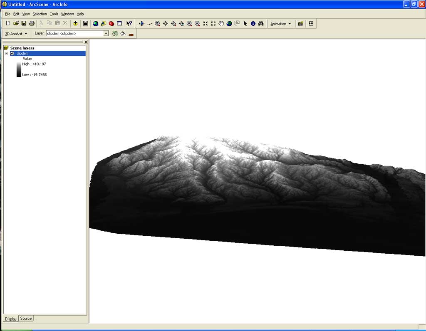Activate the Fly tool
Image resolution: width=426 pixels, height=331 pixels.
coord(149,24)
